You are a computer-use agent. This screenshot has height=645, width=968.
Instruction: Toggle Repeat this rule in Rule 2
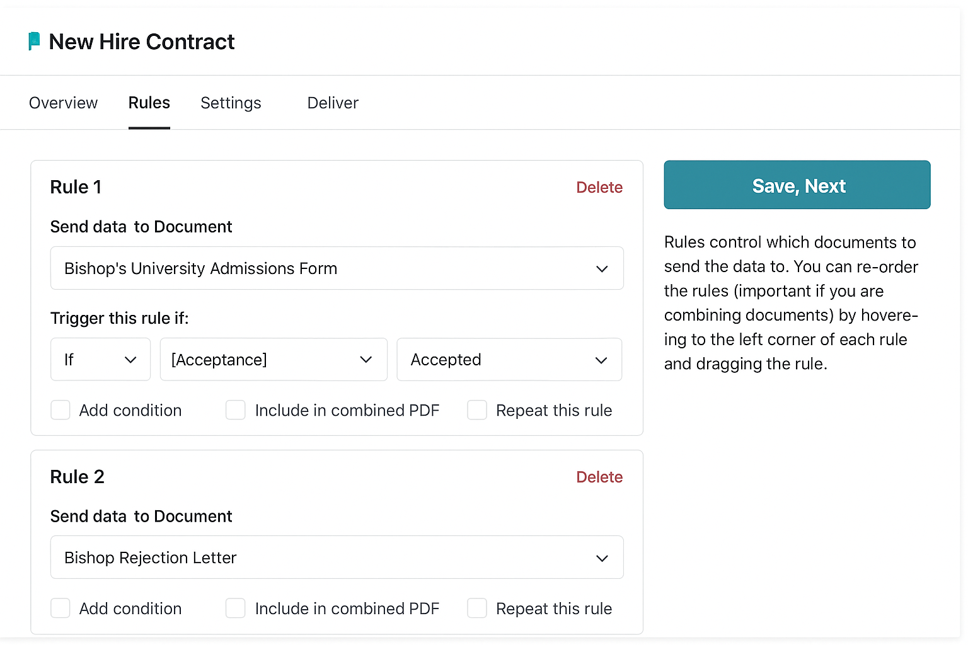click(x=477, y=608)
